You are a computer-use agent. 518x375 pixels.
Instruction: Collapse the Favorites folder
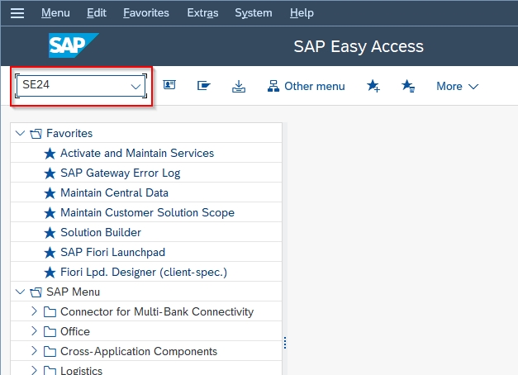pyautogui.click(x=20, y=133)
